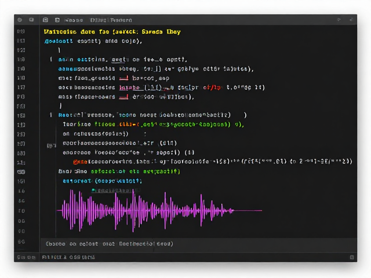Click the rounded square icon beside the round title bar button
The width and height of the screenshot is (371, 278).
(31, 20)
